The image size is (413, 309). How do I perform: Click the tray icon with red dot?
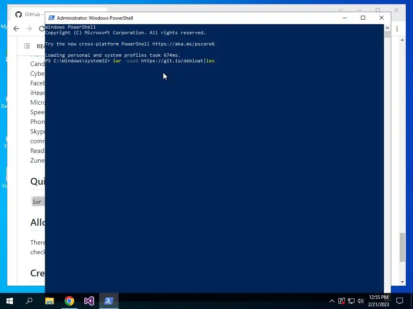point(341,301)
